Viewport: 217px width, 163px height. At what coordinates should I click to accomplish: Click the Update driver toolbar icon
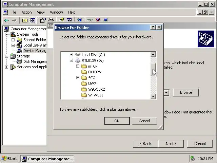(x=90, y=20)
